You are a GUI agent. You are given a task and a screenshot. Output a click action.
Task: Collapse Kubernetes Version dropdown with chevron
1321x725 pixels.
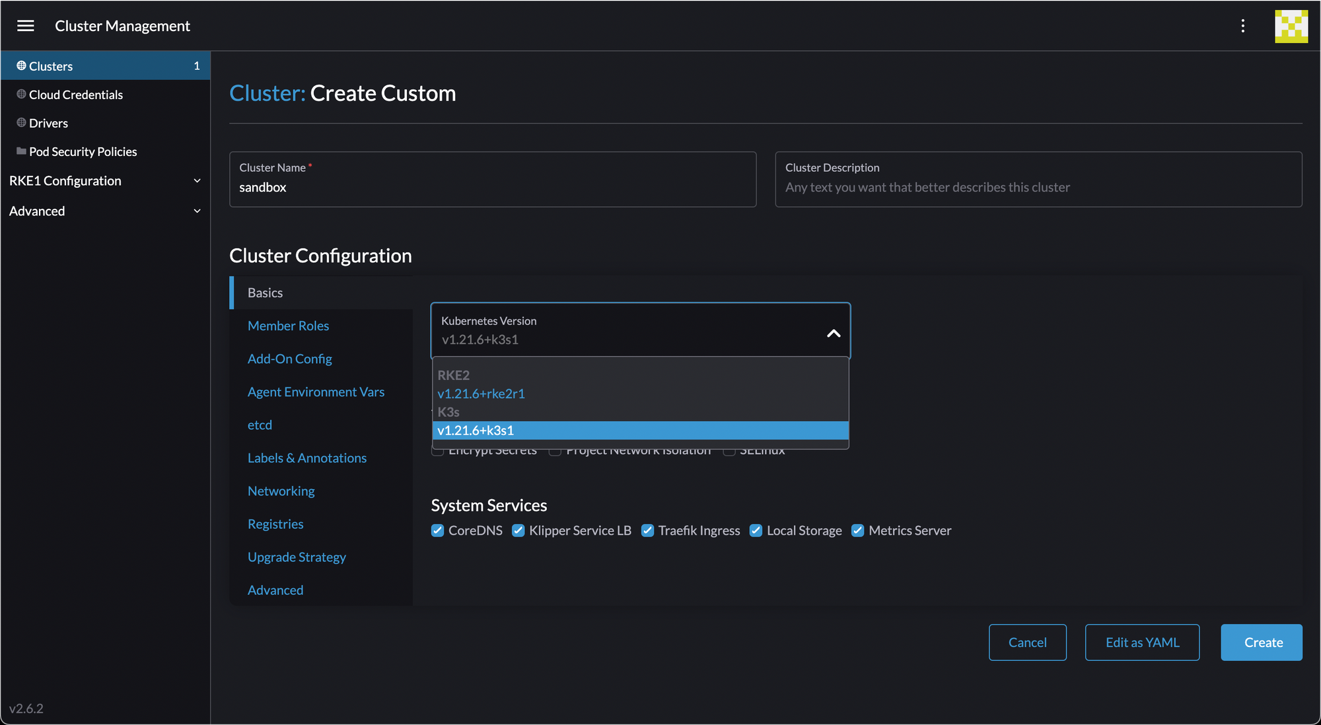(834, 334)
